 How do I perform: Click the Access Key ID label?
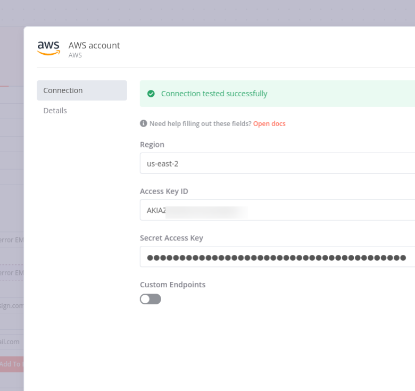[164, 192]
